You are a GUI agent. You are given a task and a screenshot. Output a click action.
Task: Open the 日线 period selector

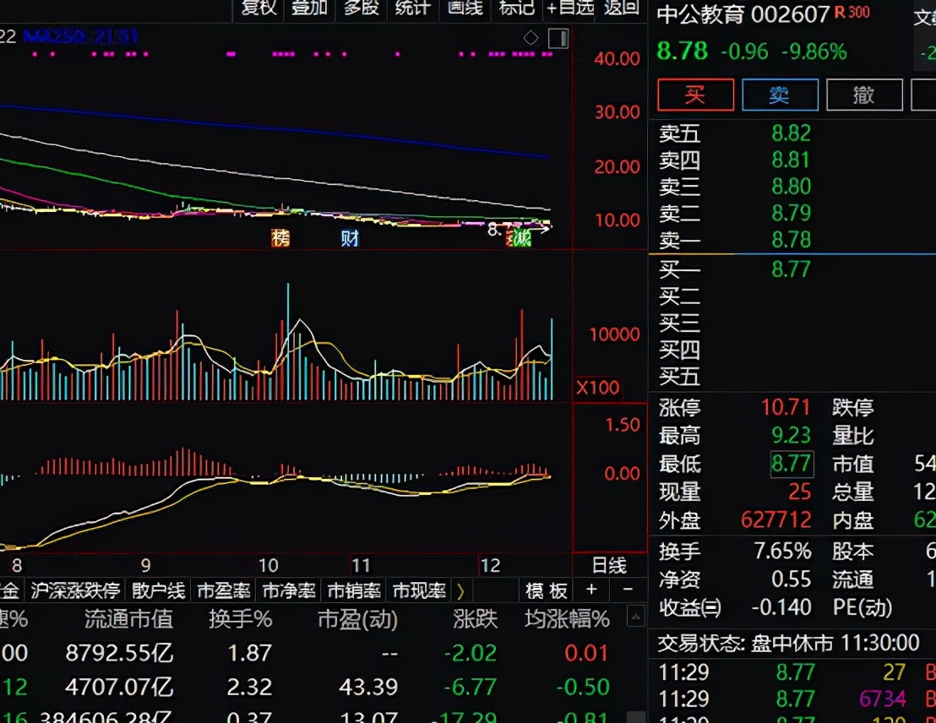click(x=607, y=565)
